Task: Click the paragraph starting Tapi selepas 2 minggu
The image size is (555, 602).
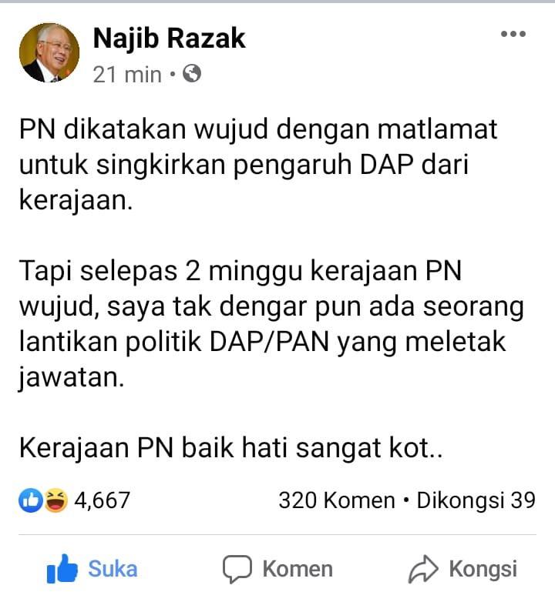Action: [271, 324]
